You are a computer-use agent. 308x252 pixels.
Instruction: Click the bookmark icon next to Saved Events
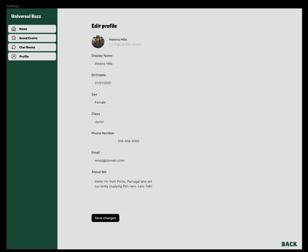coord(14,38)
